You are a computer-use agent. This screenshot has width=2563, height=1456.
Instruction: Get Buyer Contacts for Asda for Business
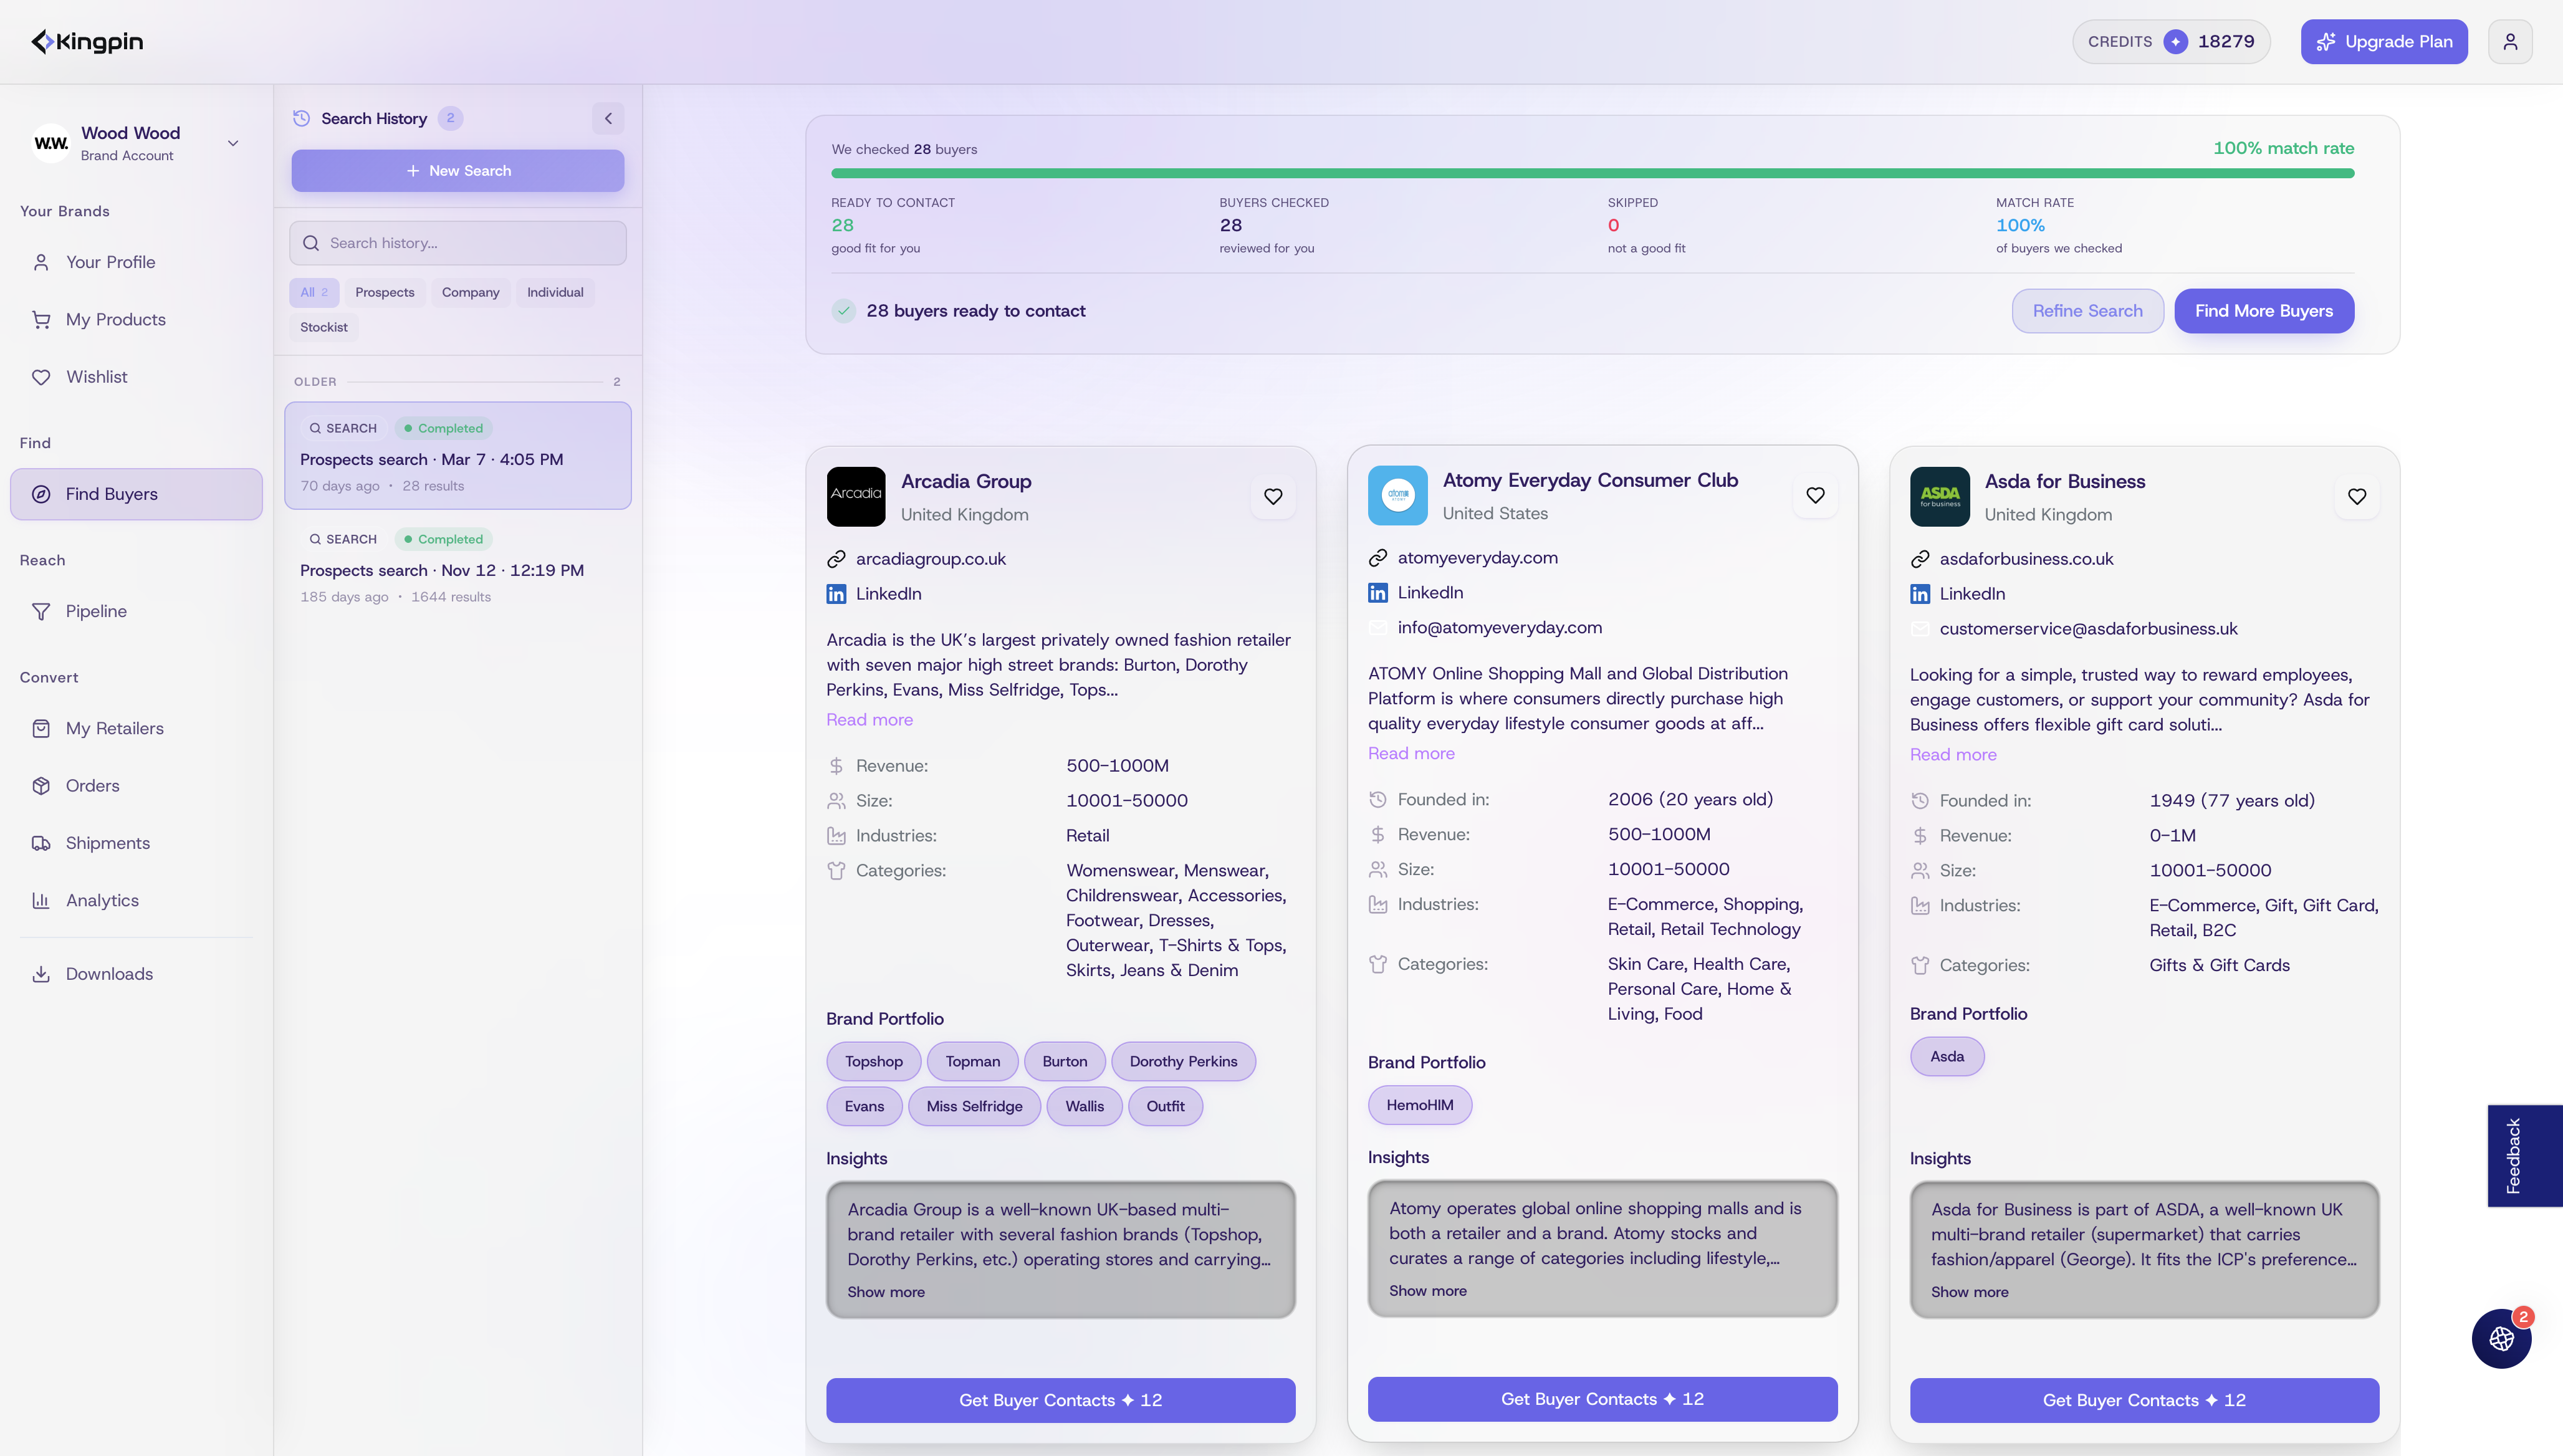[2144, 1401]
